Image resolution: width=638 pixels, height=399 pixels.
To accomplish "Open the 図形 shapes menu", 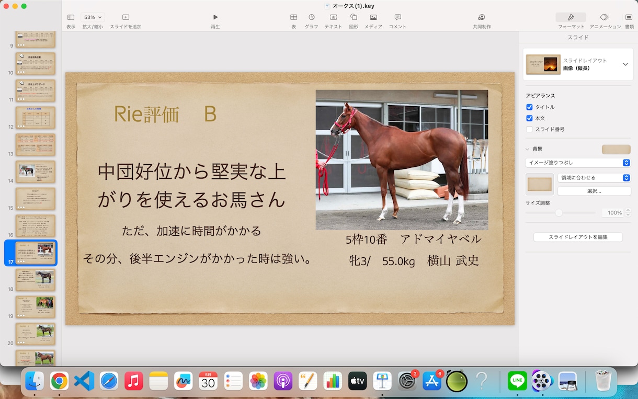I will point(354,17).
